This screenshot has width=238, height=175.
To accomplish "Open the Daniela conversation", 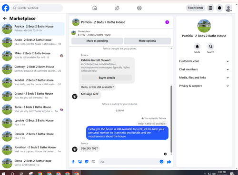I will tap(32, 136).
